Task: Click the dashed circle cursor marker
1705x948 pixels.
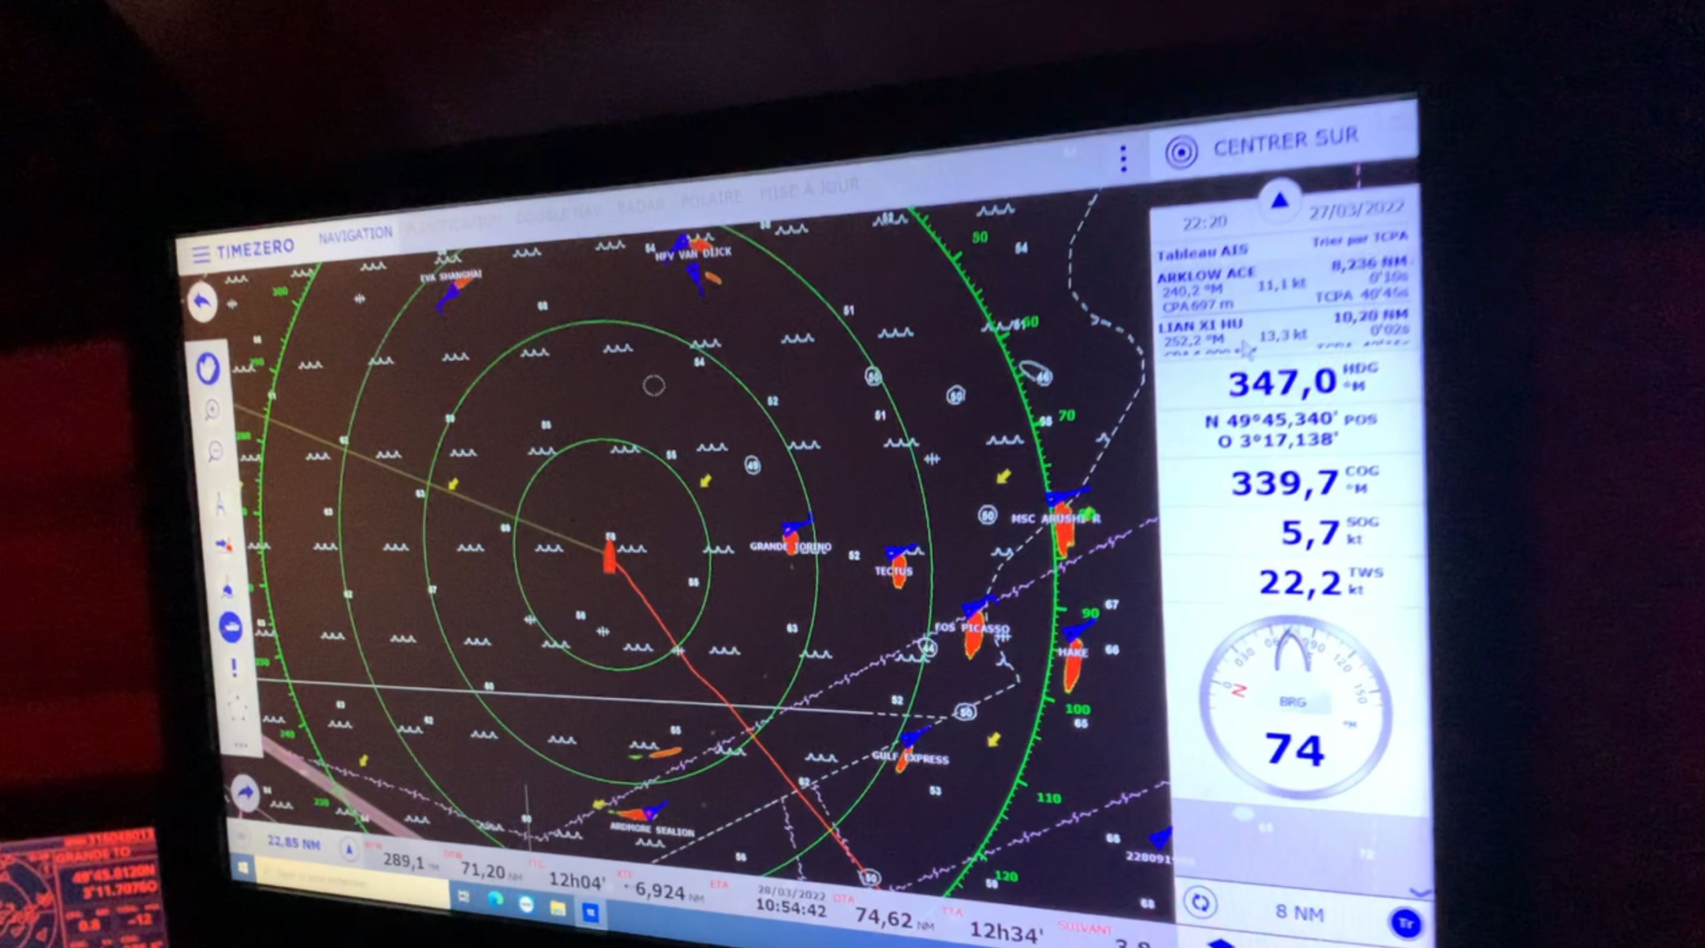Action: tap(654, 385)
